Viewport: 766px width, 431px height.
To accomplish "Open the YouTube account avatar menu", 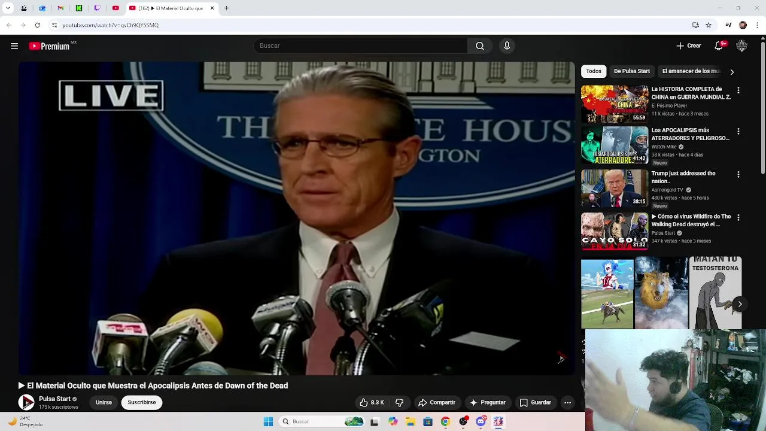I will click(x=741, y=46).
